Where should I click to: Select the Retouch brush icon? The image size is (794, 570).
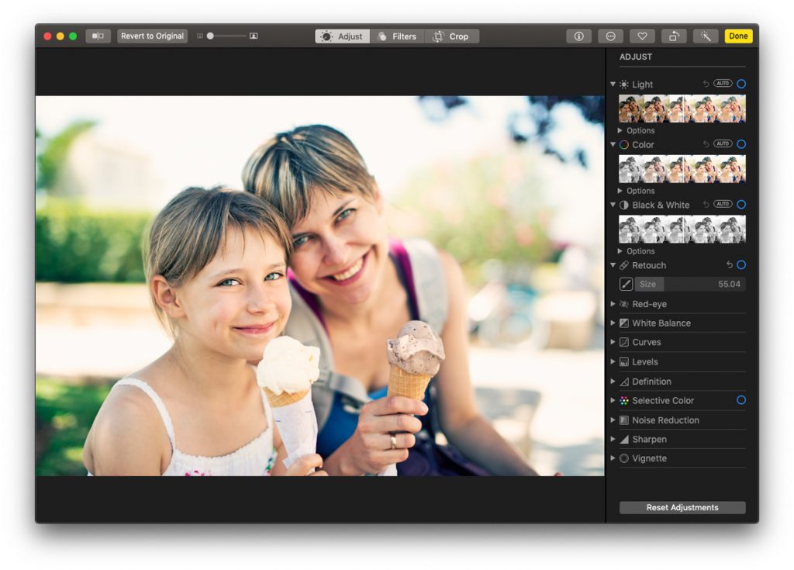point(626,285)
